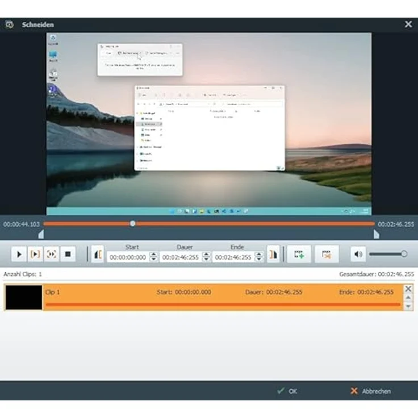Viewport: 418px width, 418px height.
Task: Set the clip start marker here
Action: pyautogui.click(x=98, y=254)
